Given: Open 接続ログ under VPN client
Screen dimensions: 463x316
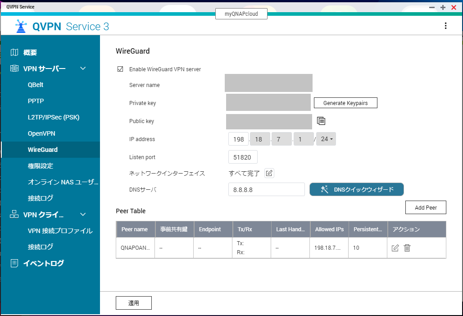Looking at the screenshot, I should click(41, 247).
